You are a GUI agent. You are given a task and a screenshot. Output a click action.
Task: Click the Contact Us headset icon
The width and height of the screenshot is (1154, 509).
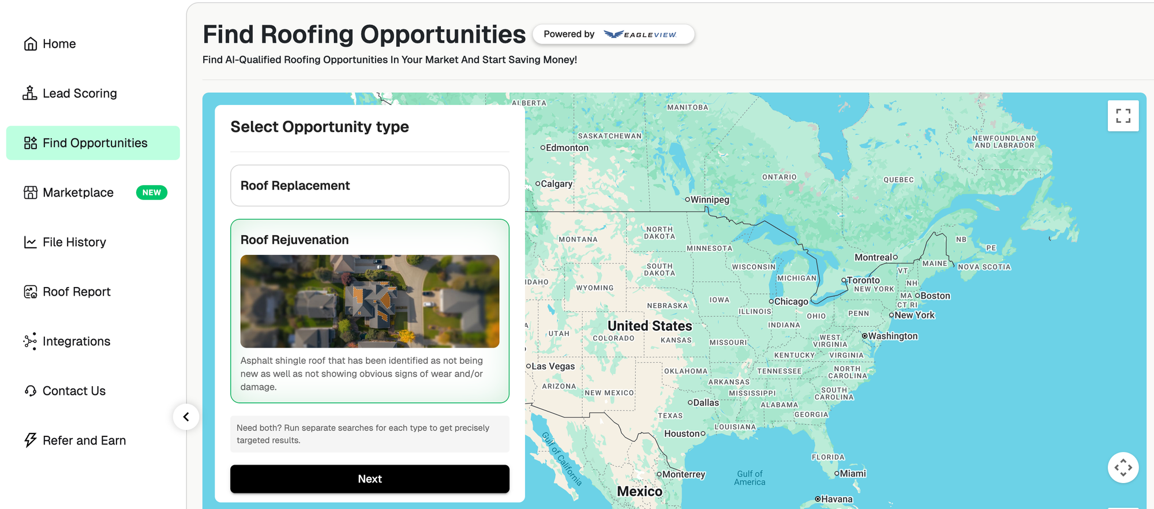(31, 391)
